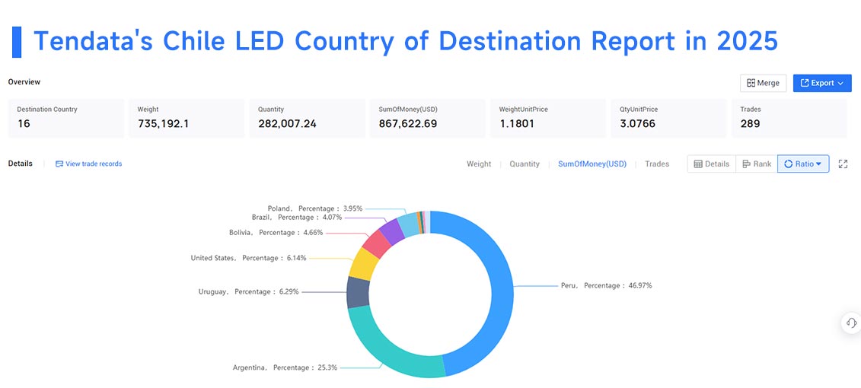Click the Destination Country 16 card
861x388 pixels.
tap(66, 118)
